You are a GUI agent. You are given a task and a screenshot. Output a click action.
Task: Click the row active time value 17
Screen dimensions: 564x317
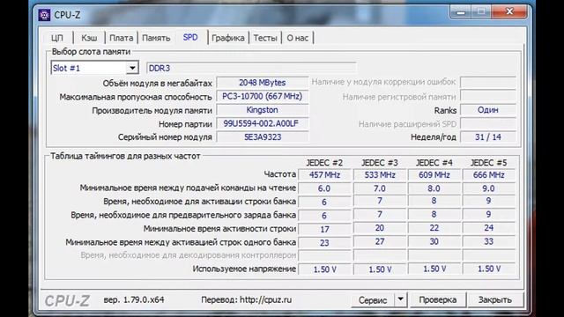click(x=325, y=229)
